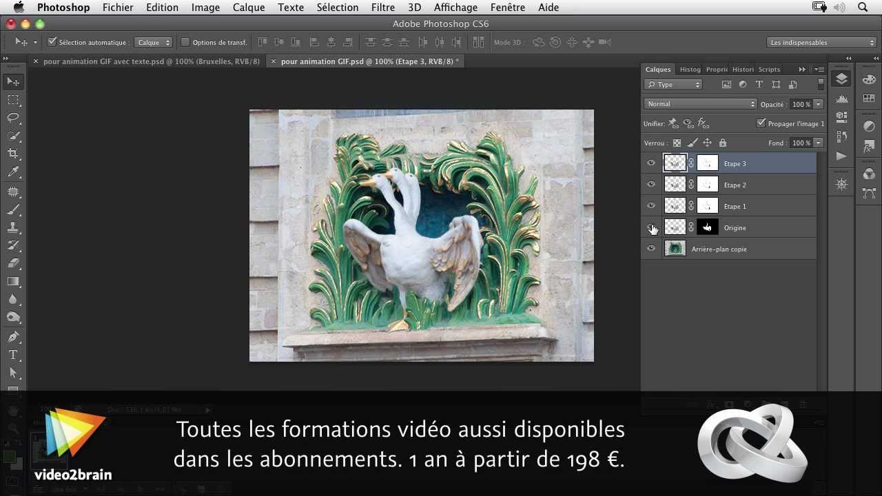Select the Path Selection arrow tool

(13, 373)
